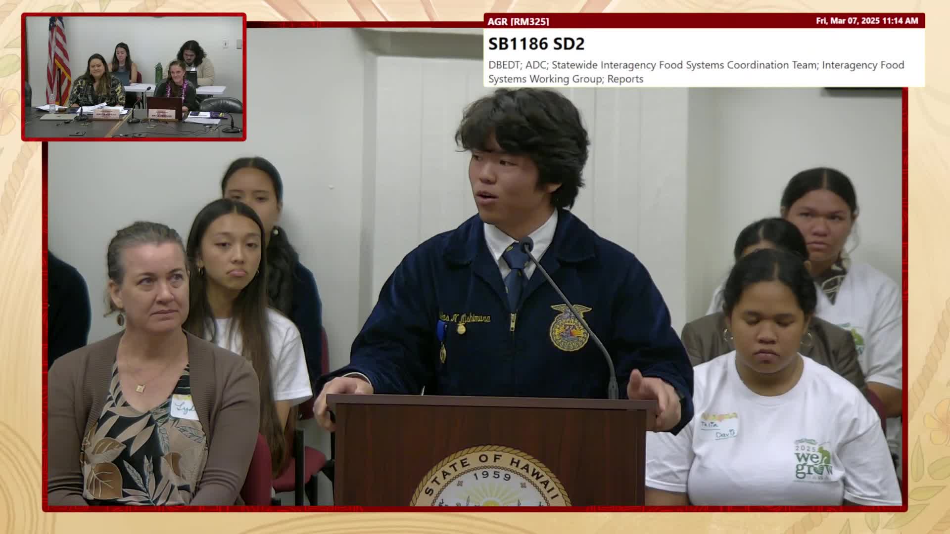Viewport: 950px width, 534px height.
Task: Click the 'Fri, Mar 07, 2025 11:14 AM' timestamp
Action: (867, 21)
